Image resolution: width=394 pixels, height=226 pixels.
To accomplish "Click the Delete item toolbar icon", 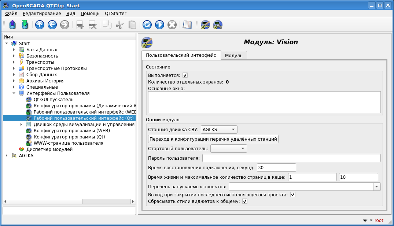I will (93, 25).
